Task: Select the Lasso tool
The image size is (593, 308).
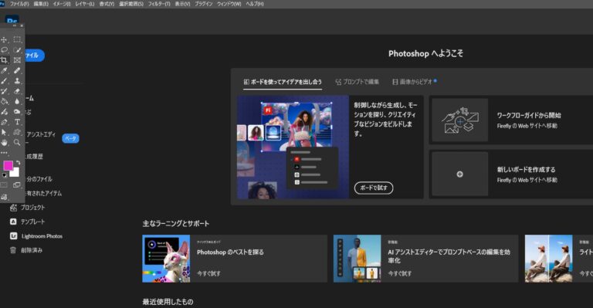Action: pos(4,49)
